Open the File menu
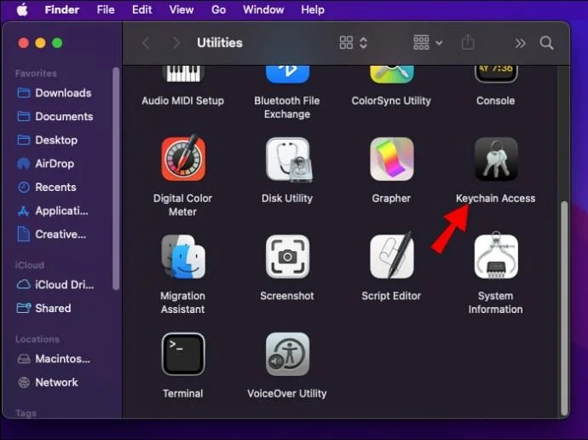Screen dimensions: 588x440 106,9
